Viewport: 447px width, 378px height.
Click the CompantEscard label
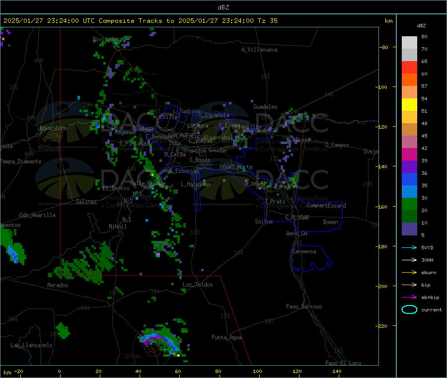point(326,206)
